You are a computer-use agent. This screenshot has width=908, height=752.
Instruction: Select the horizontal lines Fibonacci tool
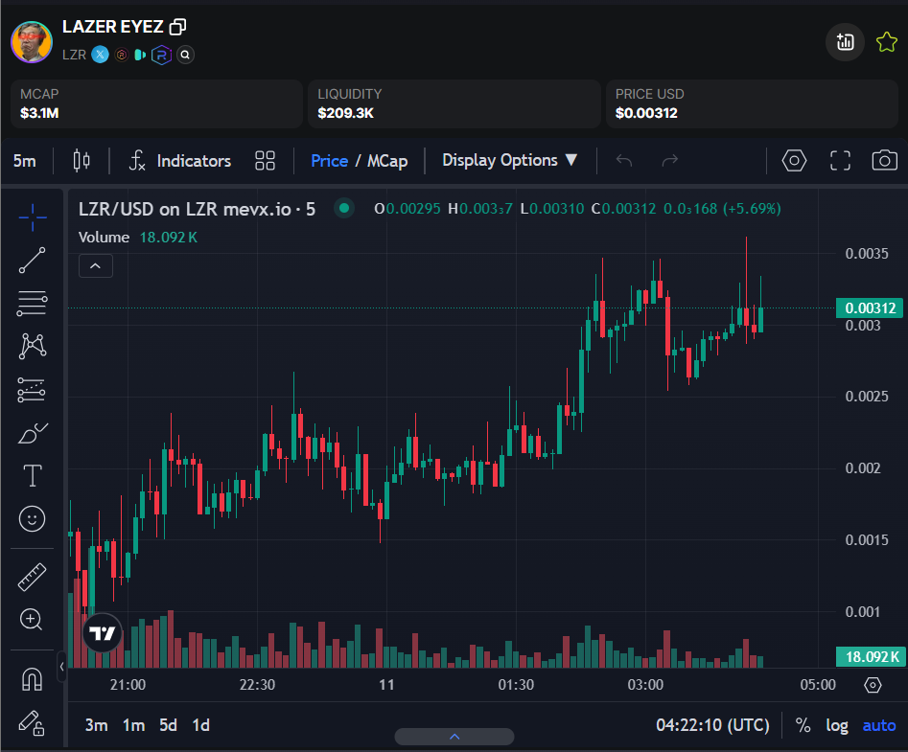pos(33,303)
